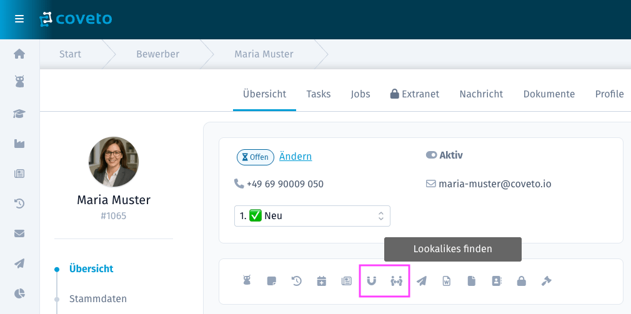This screenshot has width=631, height=314.
Task: Go to home via sidebar house icon
Action: (x=19, y=54)
